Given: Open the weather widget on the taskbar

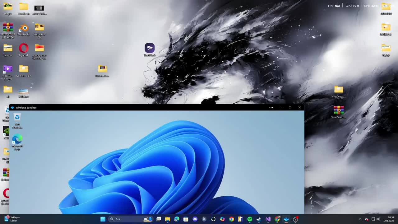Looking at the screenshot, I should tap(12, 219).
